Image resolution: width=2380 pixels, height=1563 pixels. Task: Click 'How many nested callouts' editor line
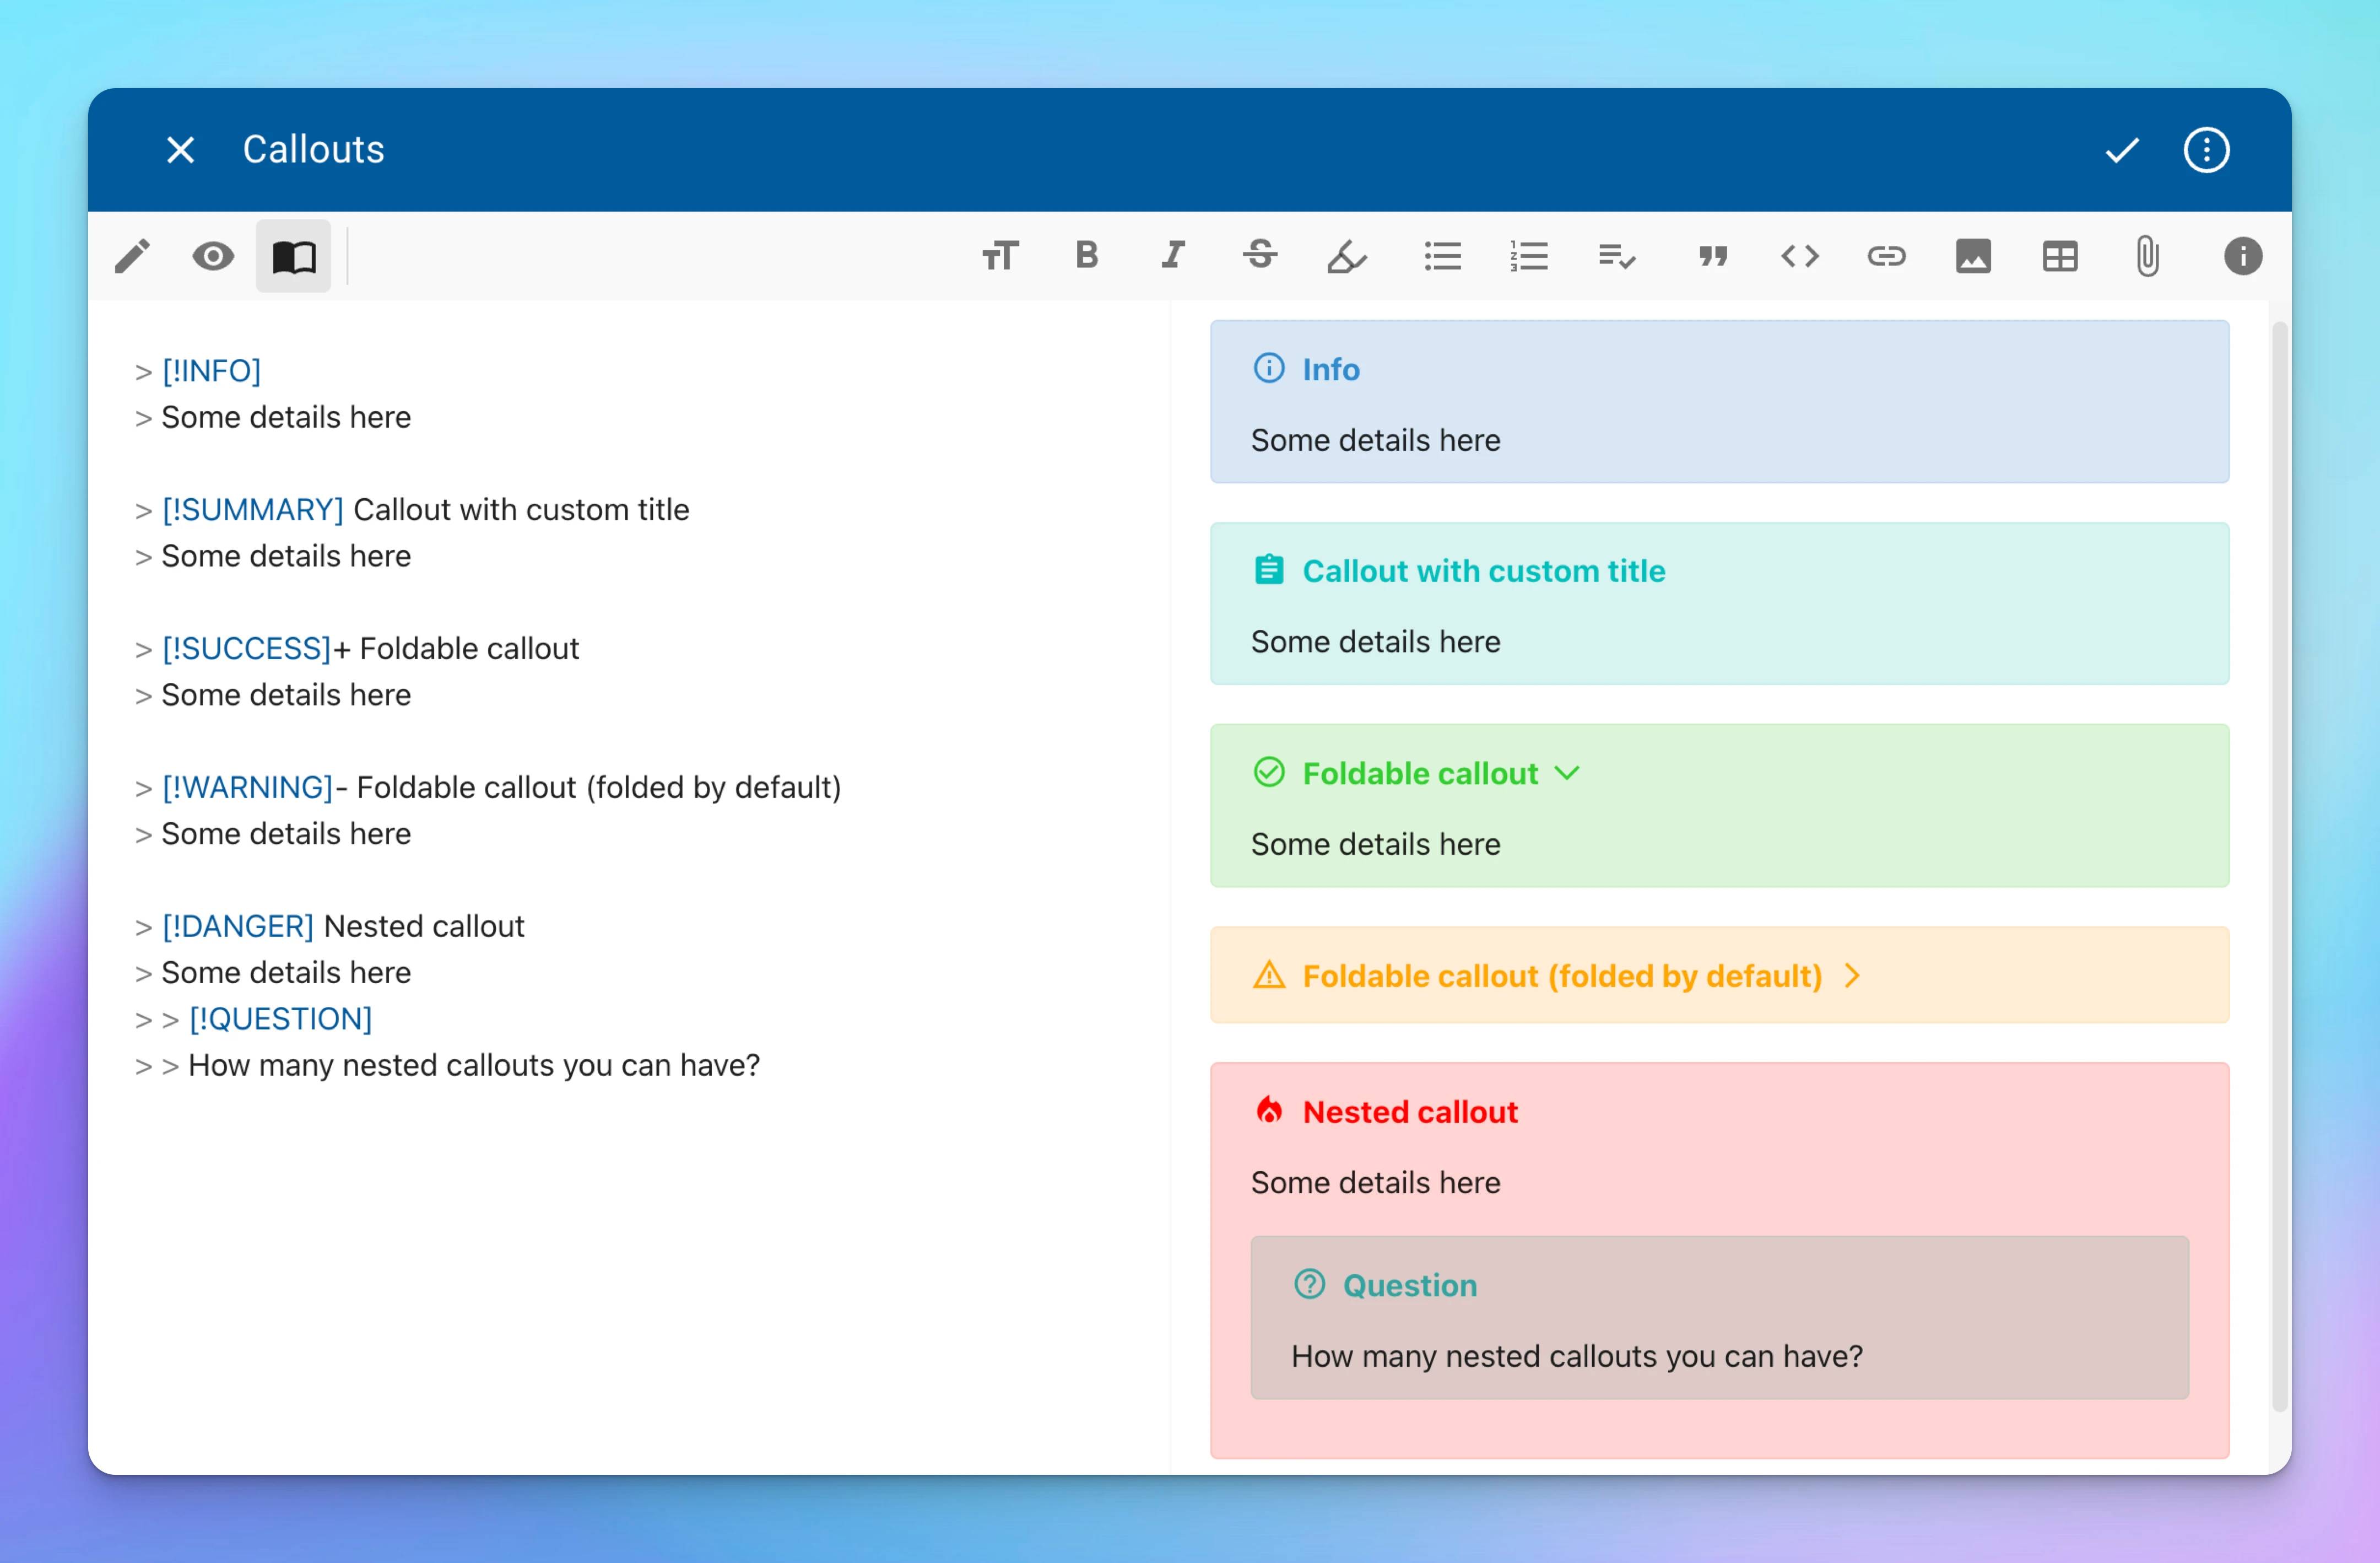coord(474,1066)
